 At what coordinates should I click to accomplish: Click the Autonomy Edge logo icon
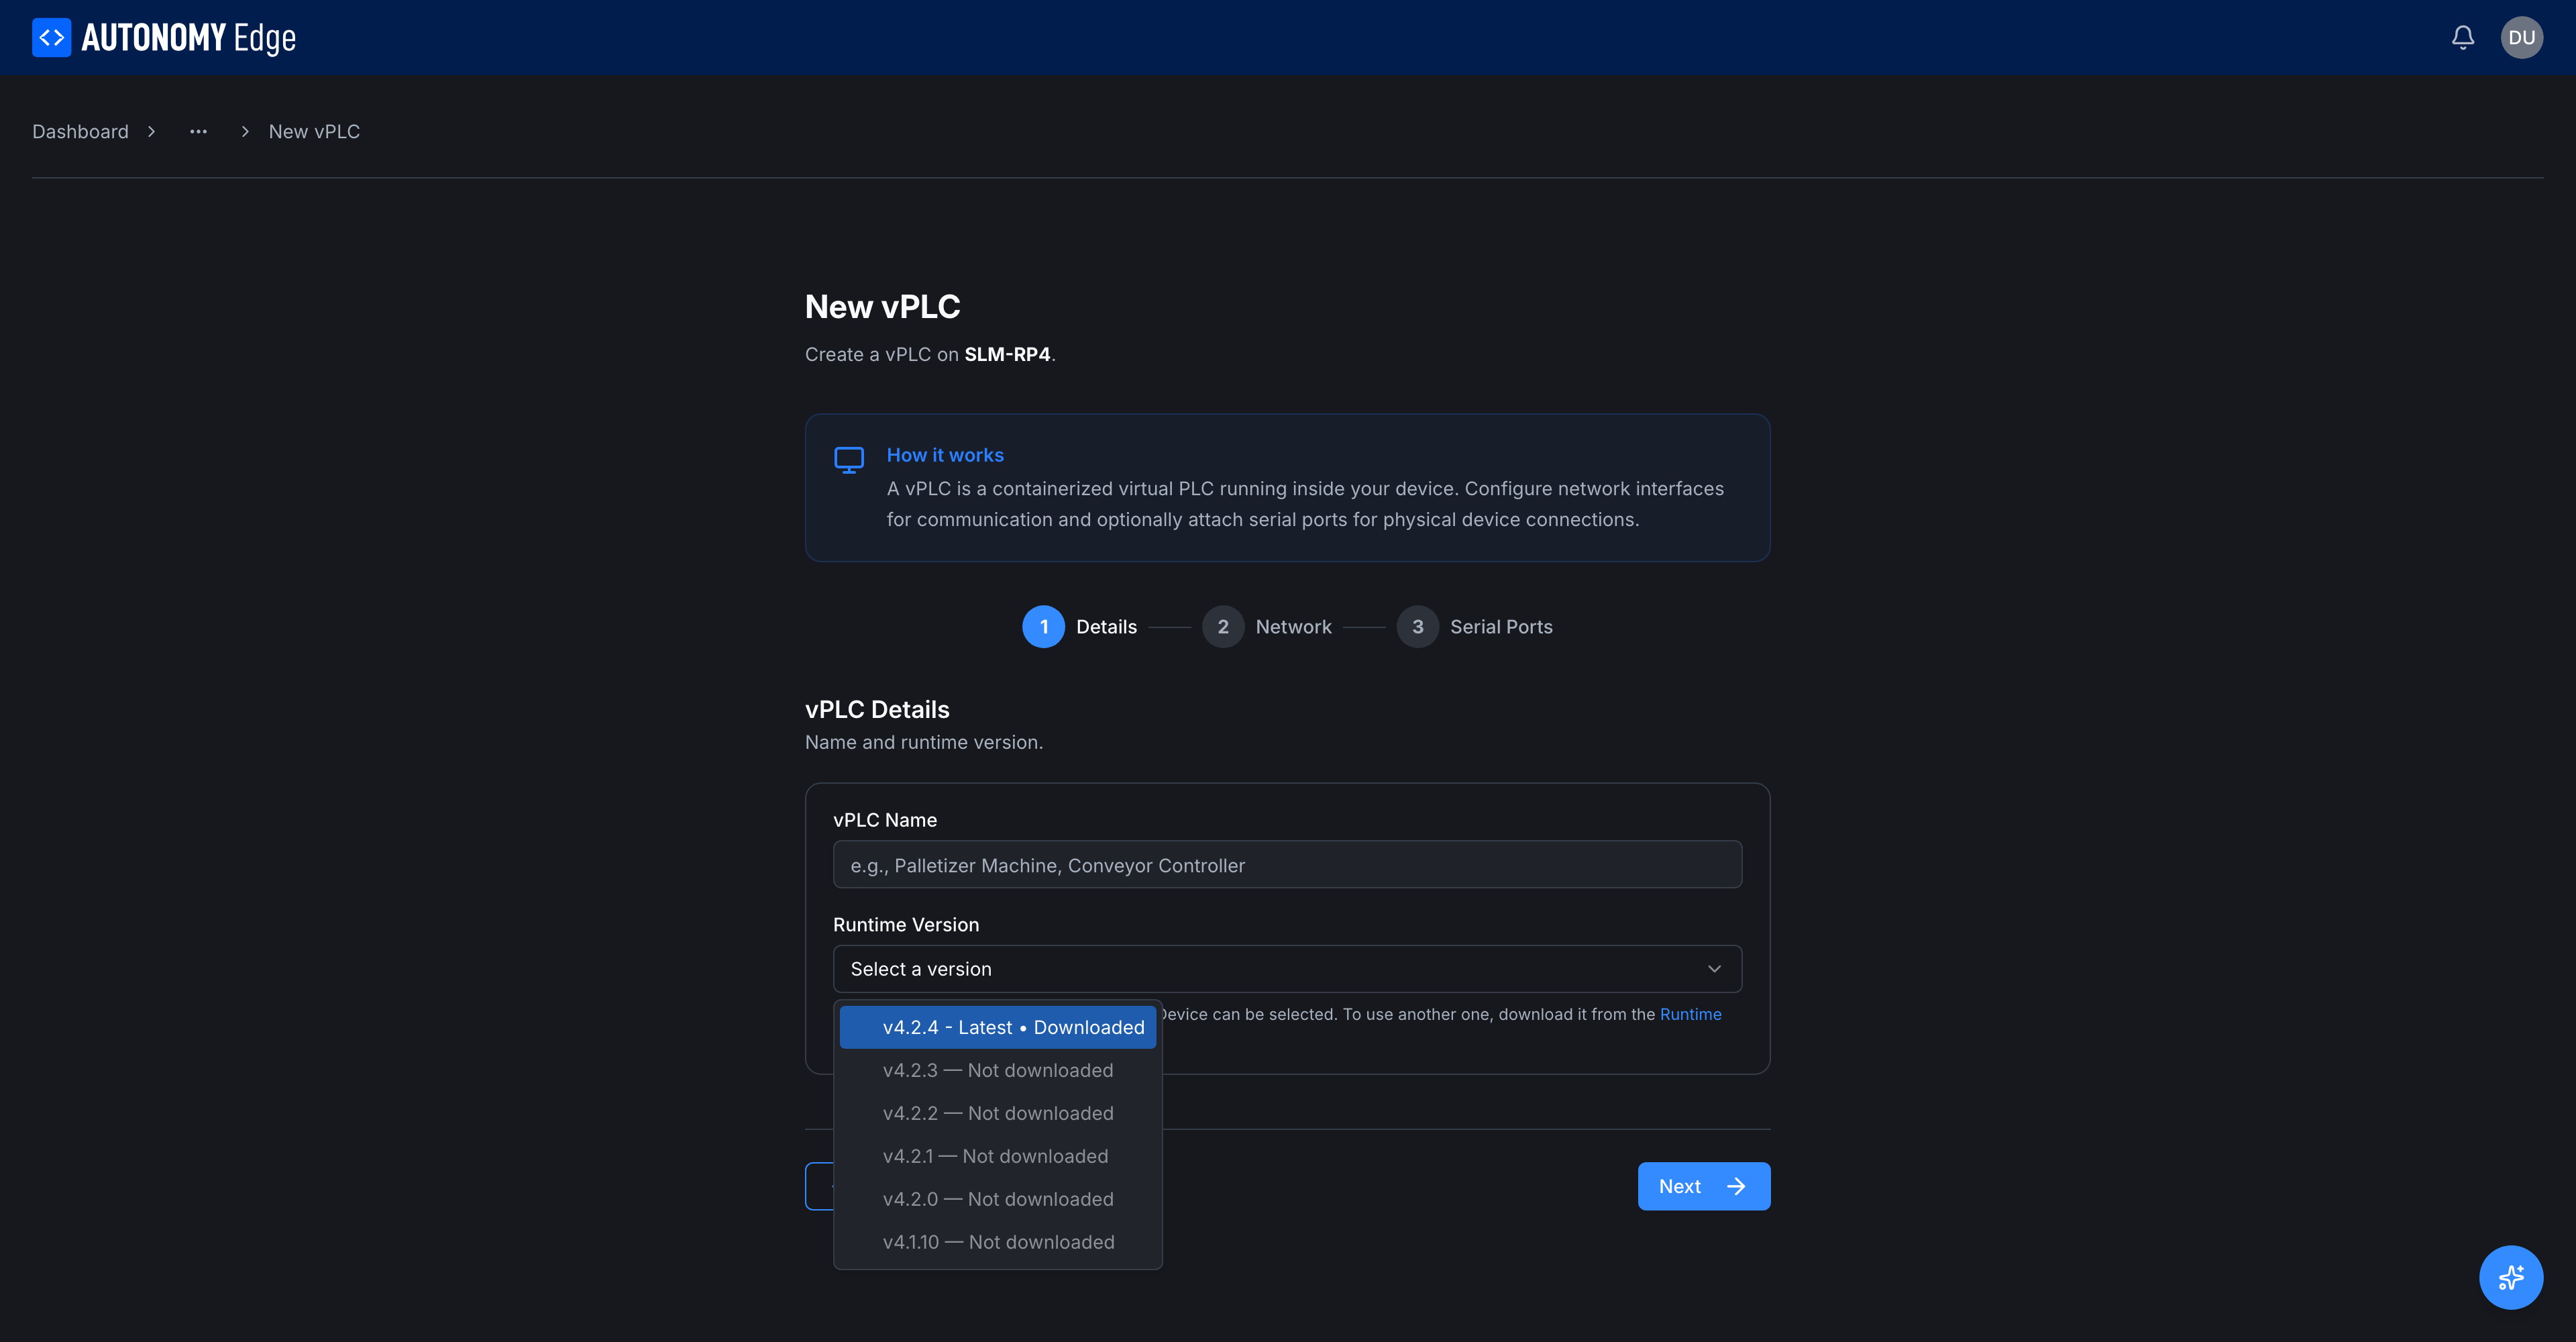(51, 38)
